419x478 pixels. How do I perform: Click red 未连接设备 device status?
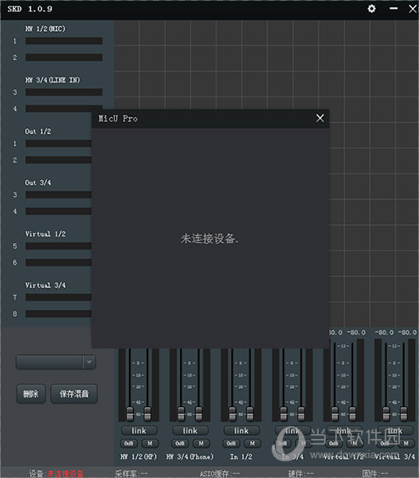[x=65, y=473]
